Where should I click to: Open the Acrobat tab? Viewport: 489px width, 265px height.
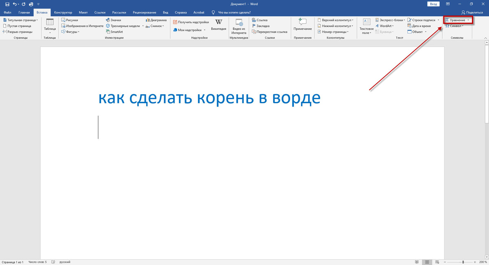pos(198,13)
